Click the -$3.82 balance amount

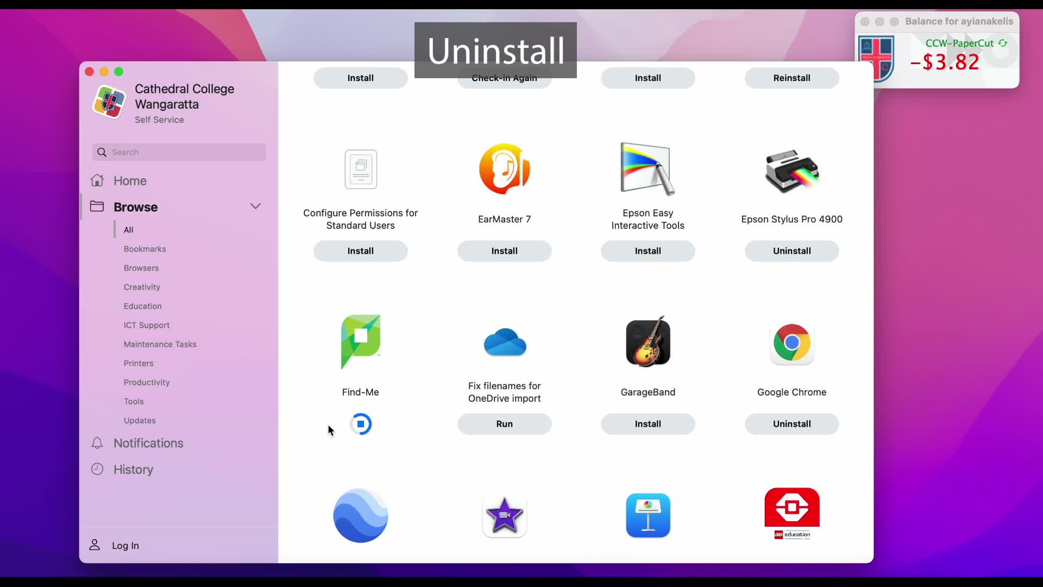click(945, 62)
